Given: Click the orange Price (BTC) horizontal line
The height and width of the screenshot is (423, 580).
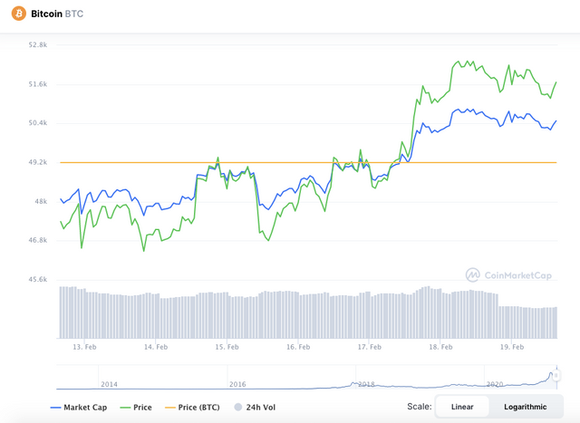Looking at the screenshot, I should click(308, 162).
